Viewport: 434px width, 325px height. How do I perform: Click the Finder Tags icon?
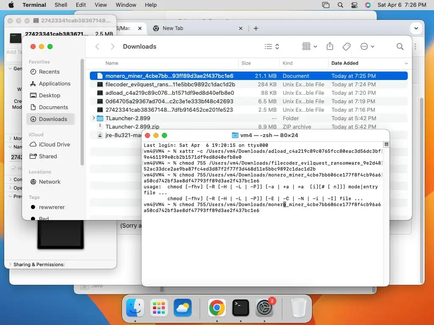(346, 47)
